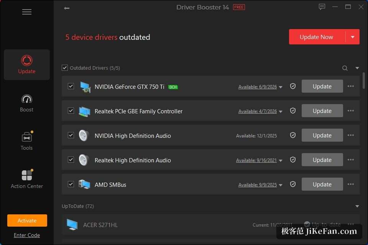Update the AMD SMBus driver
Viewport: 368px width, 245px height.
point(322,184)
